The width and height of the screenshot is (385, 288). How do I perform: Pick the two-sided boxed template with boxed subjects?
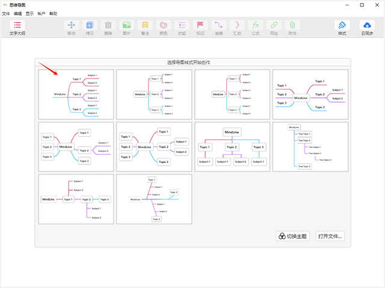[x=154, y=146]
